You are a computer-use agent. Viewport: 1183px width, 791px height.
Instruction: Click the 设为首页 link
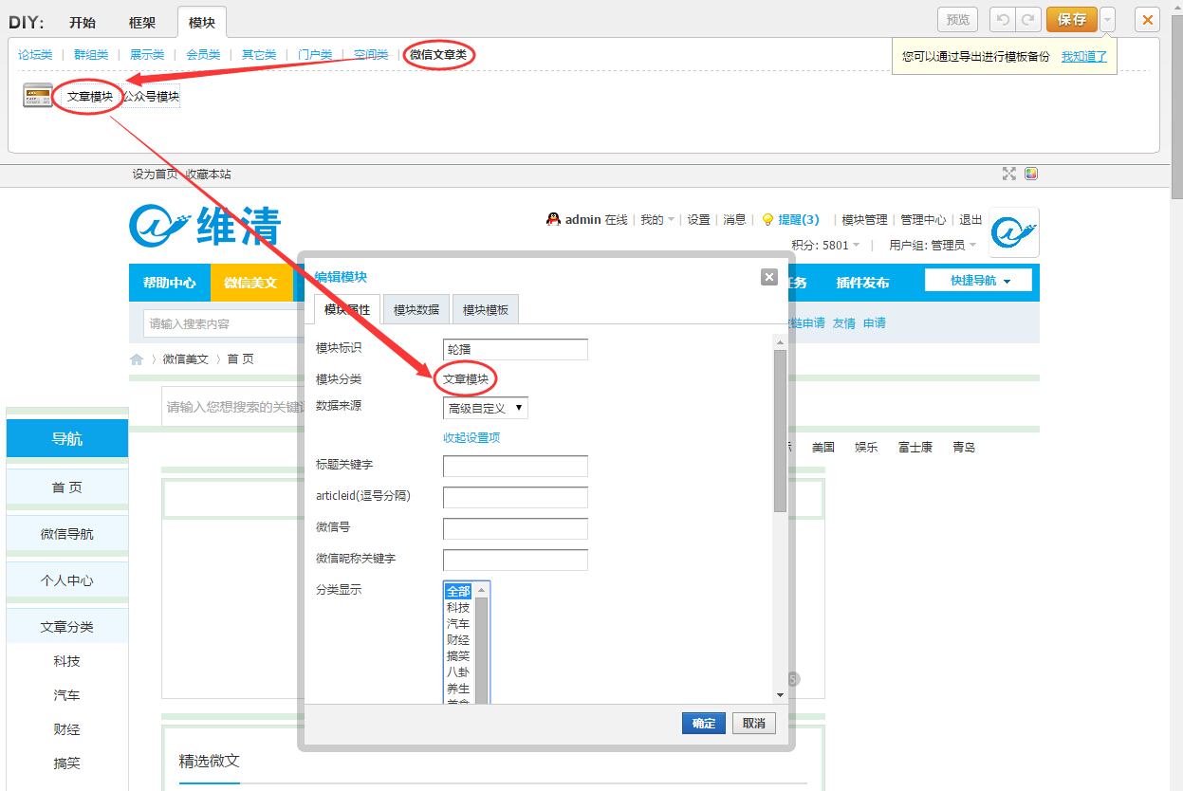(x=155, y=175)
